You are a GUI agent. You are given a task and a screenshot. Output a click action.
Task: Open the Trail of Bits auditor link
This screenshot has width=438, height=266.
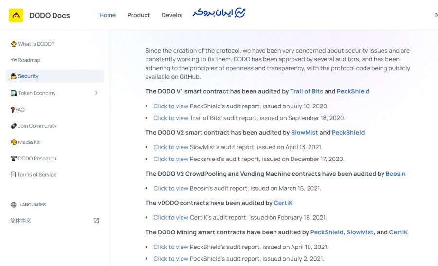pyautogui.click(x=307, y=91)
